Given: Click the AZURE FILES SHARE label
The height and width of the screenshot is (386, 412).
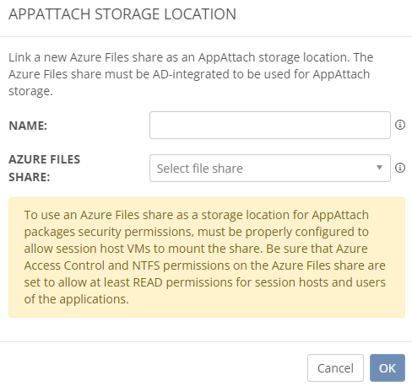Looking at the screenshot, I should (45, 168).
